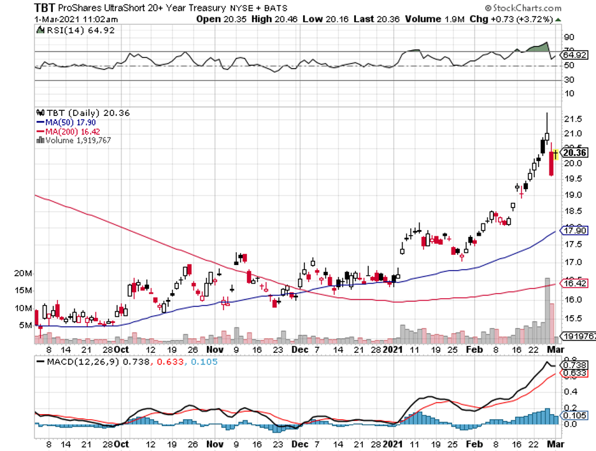Click the red 0.633 MACD signal value in legend

170,362
